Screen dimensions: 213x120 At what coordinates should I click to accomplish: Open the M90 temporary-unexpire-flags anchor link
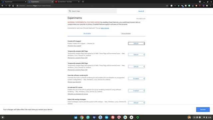[x=78, y=70]
